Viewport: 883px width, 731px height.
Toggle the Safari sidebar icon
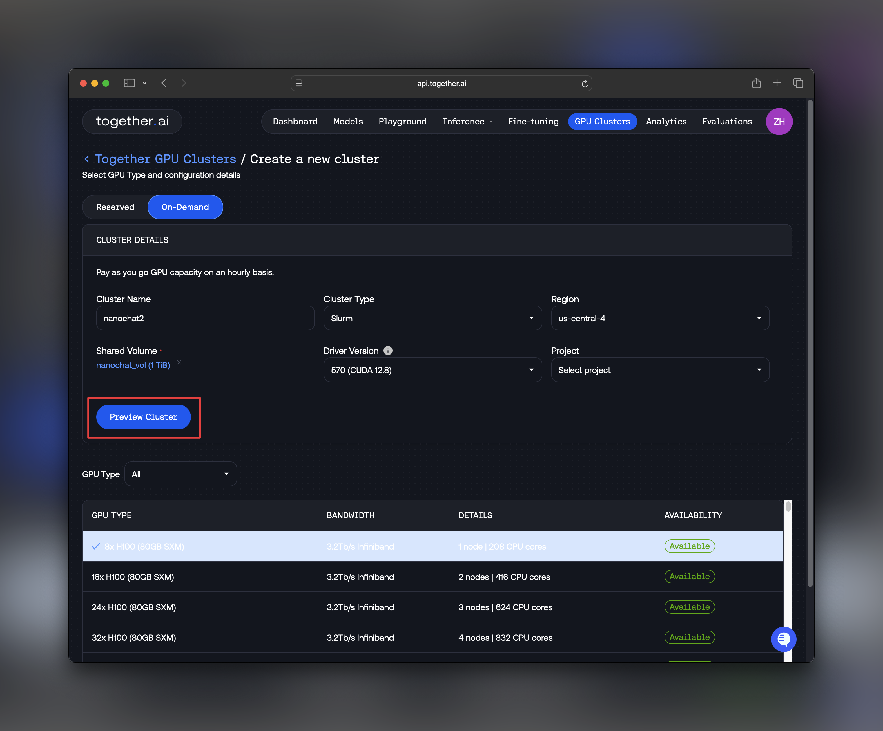pyautogui.click(x=129, y=83)
